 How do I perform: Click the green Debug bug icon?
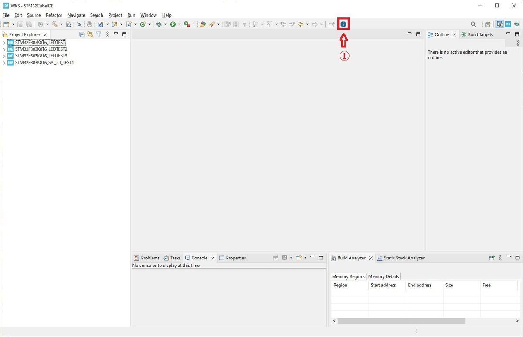[159, 24]
